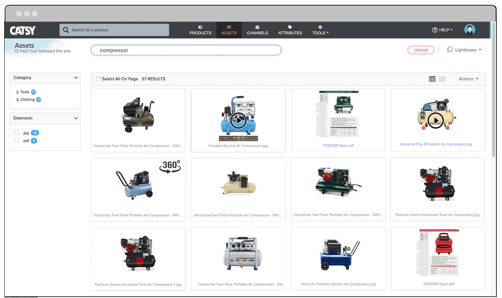The image size is (502, 298).
Task: Click the 360° view icon
Action: click(x=170, y=166)
